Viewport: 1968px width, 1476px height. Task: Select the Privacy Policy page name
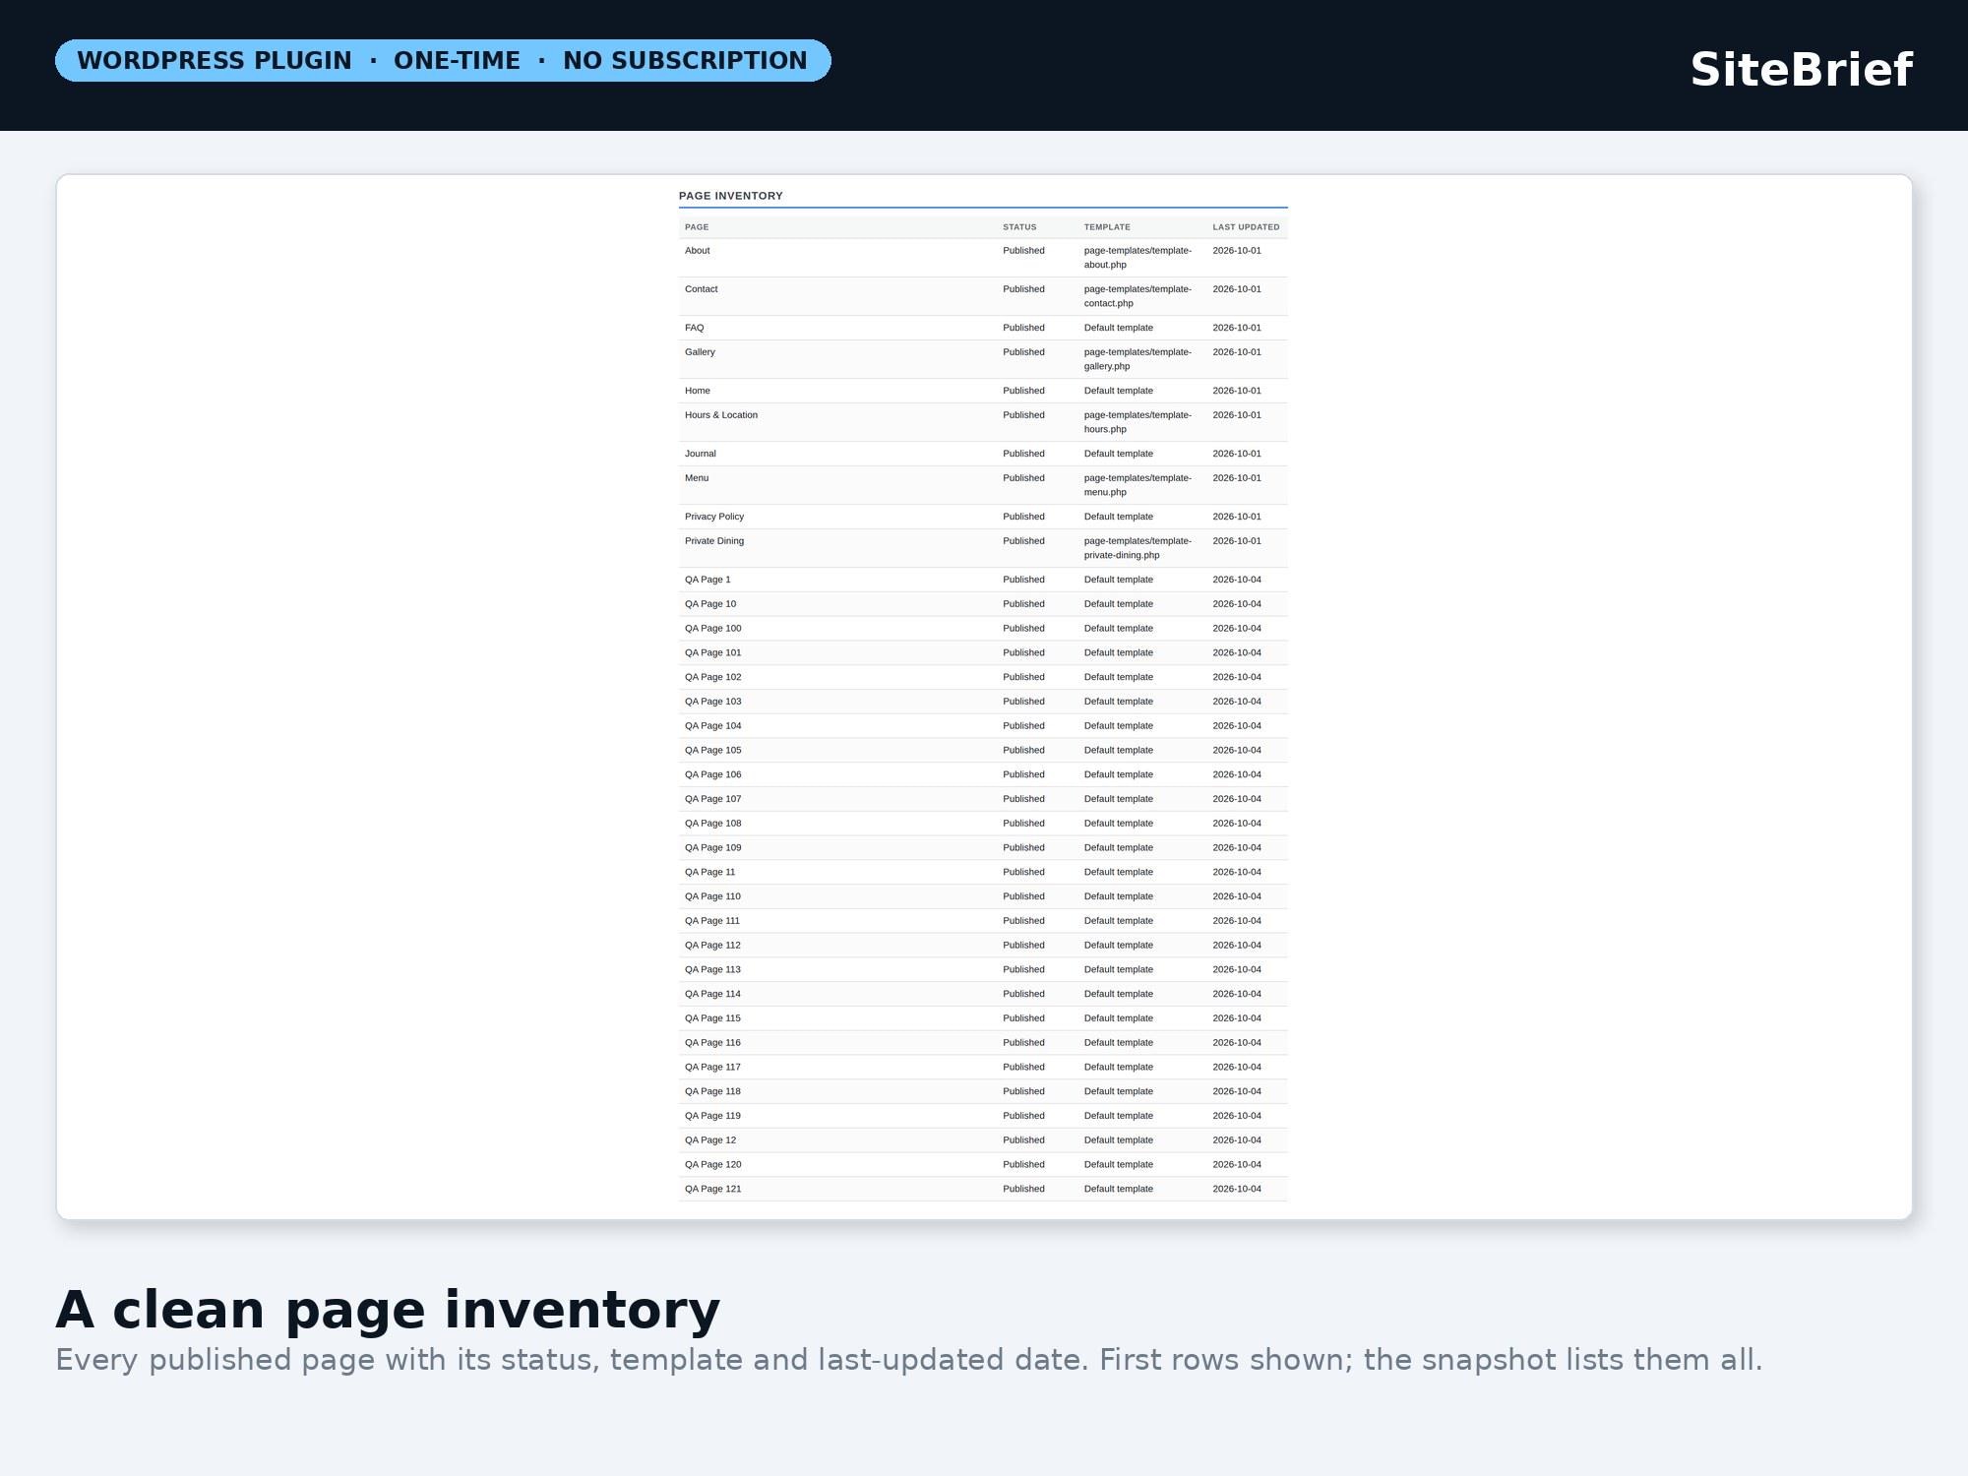point(714,517)
